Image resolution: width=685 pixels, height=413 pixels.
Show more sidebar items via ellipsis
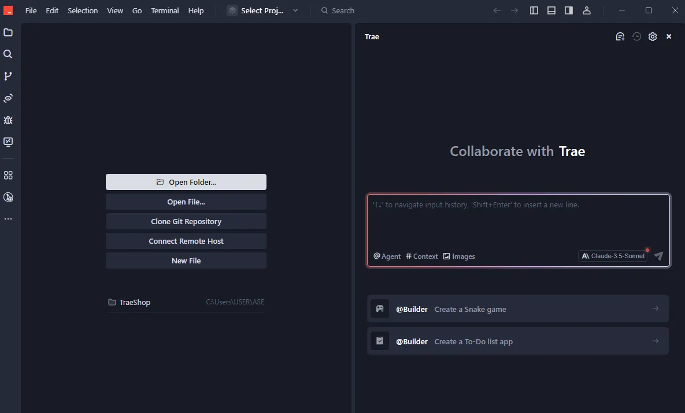[8, 219]
